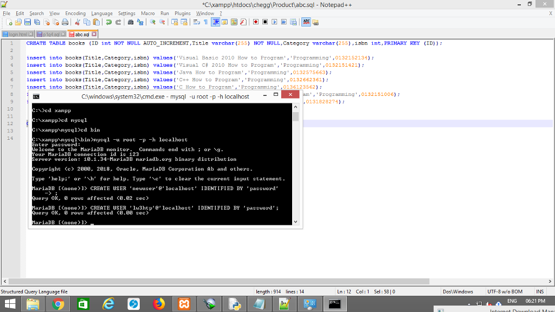The width and height of the screenshot is (555, 312).
Task: Open Chrome from the taskbar
Action: [58, 304]
